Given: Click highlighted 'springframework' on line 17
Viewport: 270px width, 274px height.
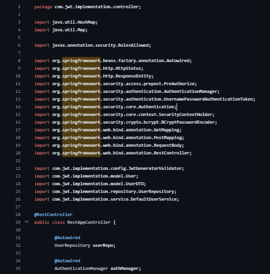Looking at the screenshot, I should (x=81, y=130).
